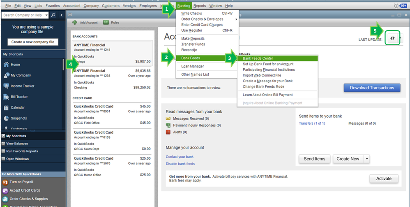
Task: Open Transfers (1 of 1) link
Action: 312,123
